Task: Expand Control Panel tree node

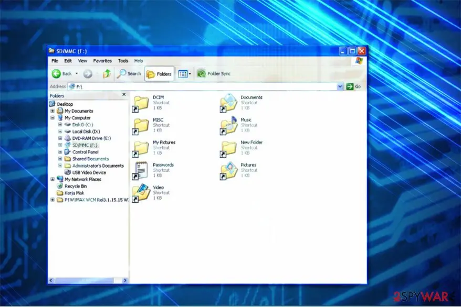Action: (60, 152)
